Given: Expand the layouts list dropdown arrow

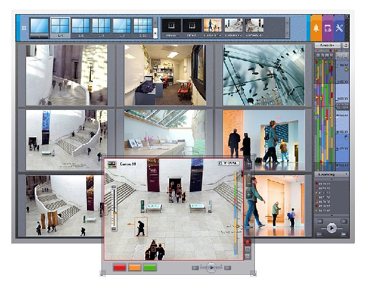Looking at the screenshot, I should click(156, 34).
